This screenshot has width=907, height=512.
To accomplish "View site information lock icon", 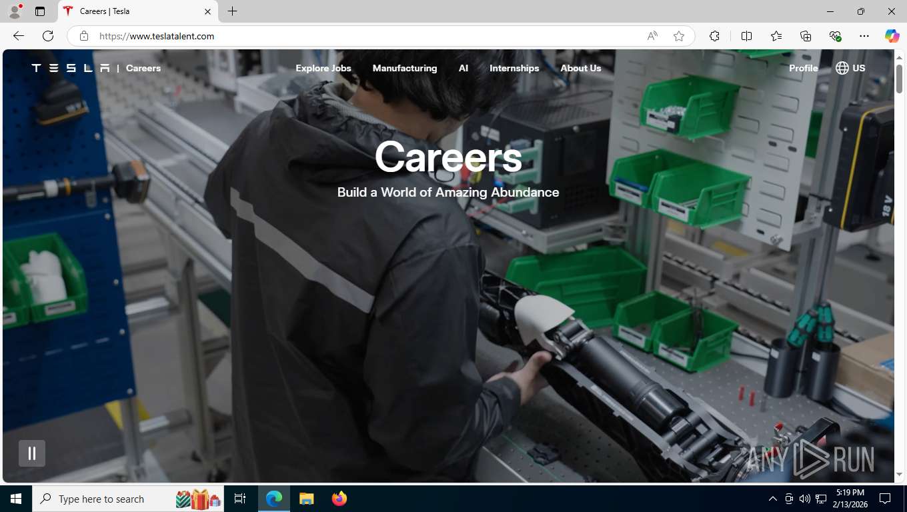I will tap(84, 36).
